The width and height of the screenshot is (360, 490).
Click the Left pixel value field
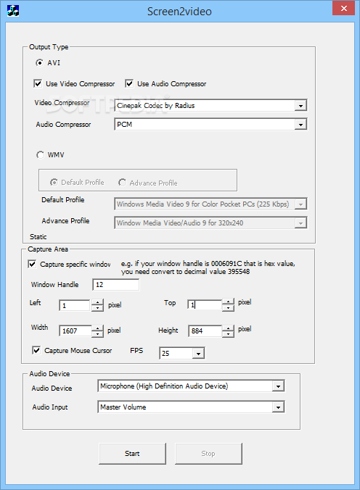pos(75,305)
